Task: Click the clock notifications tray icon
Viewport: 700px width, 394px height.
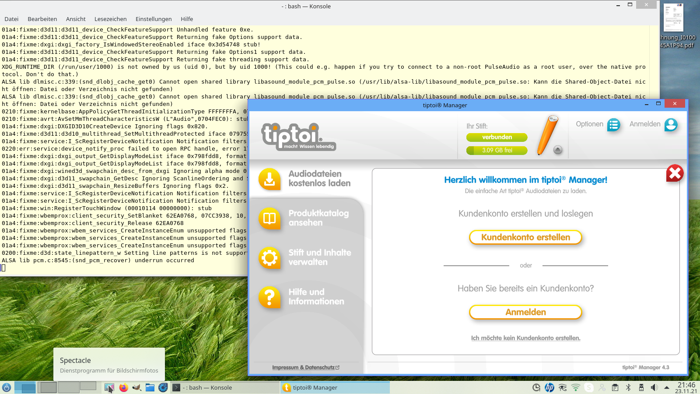Action: click(x=536, y=387)
